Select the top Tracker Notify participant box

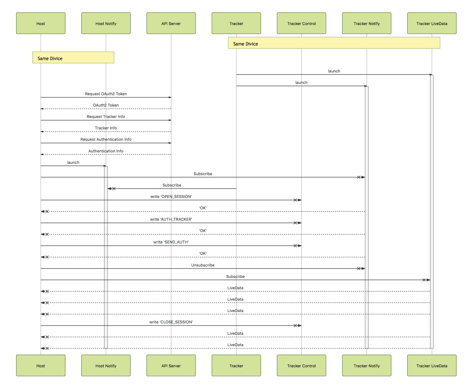367,23
